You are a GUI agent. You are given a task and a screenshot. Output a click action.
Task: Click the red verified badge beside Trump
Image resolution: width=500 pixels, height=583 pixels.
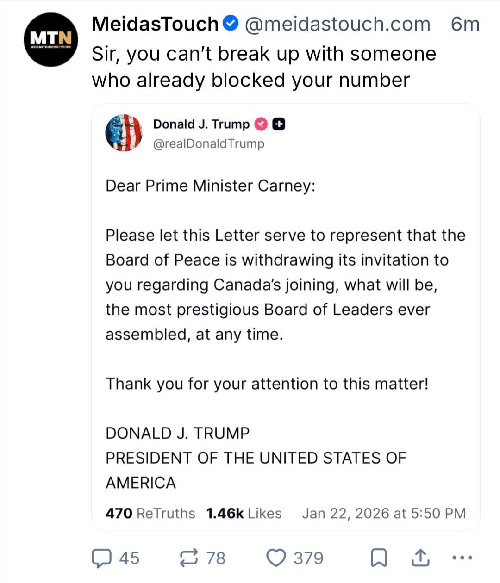(262, 124)
